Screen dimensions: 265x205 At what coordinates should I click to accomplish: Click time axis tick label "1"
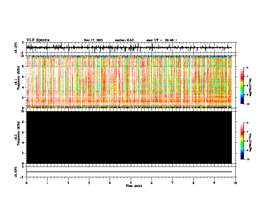[x=47, y=183]
